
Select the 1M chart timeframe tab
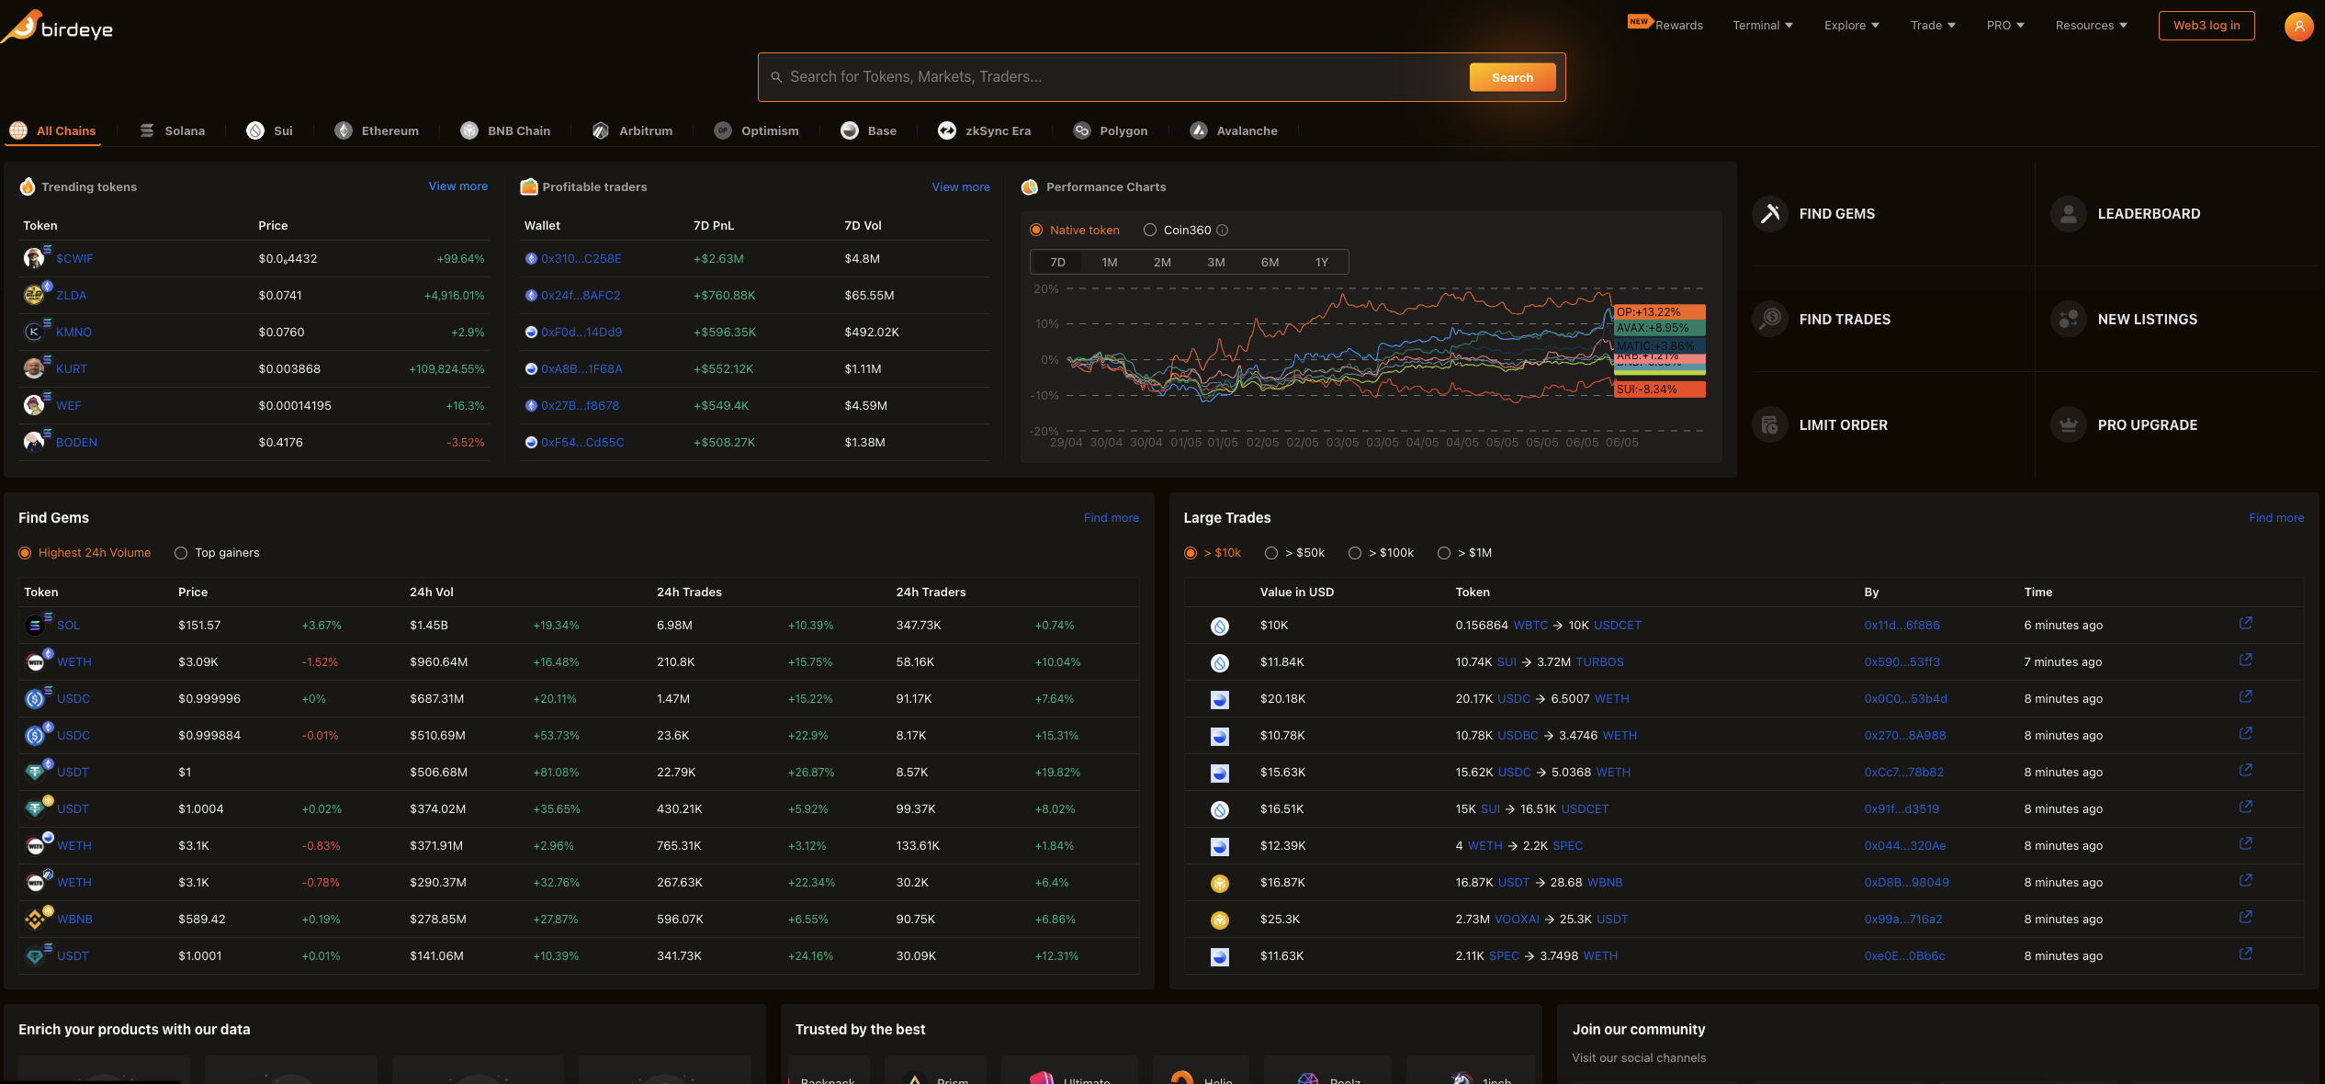coord(1110,263)
